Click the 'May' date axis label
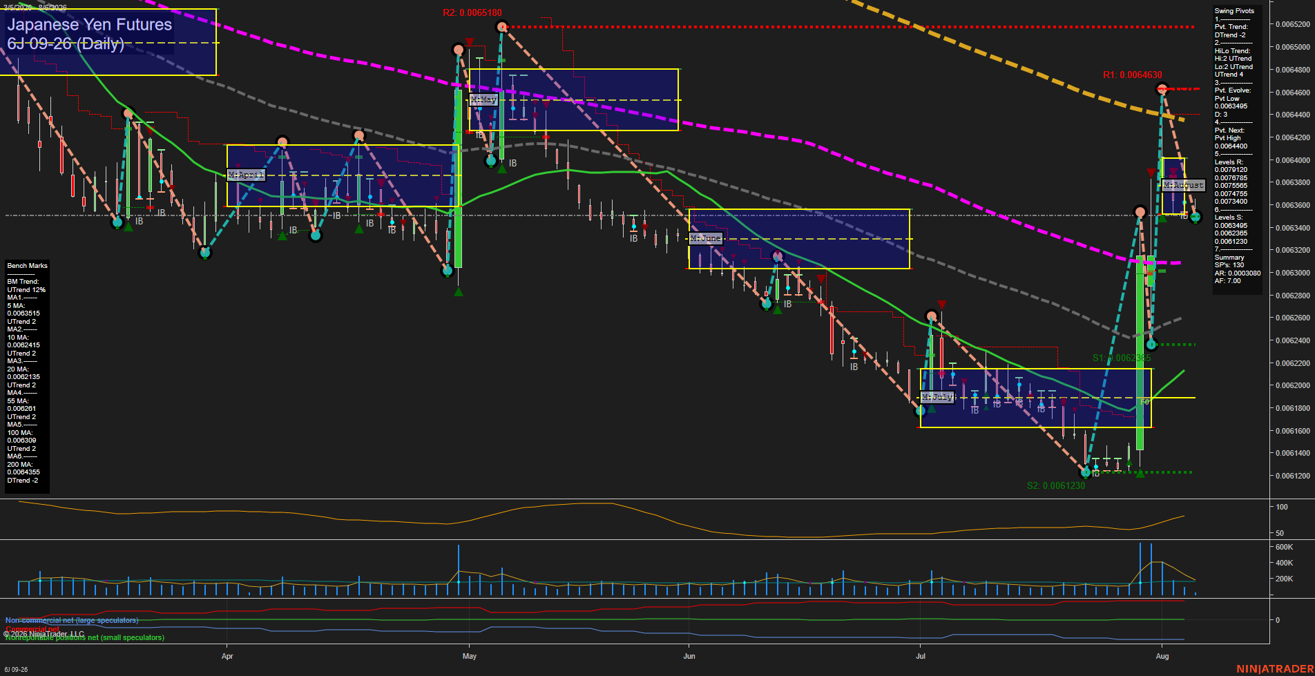The image size is (1315, 676). pyautogui.click(x=470, y=656)
